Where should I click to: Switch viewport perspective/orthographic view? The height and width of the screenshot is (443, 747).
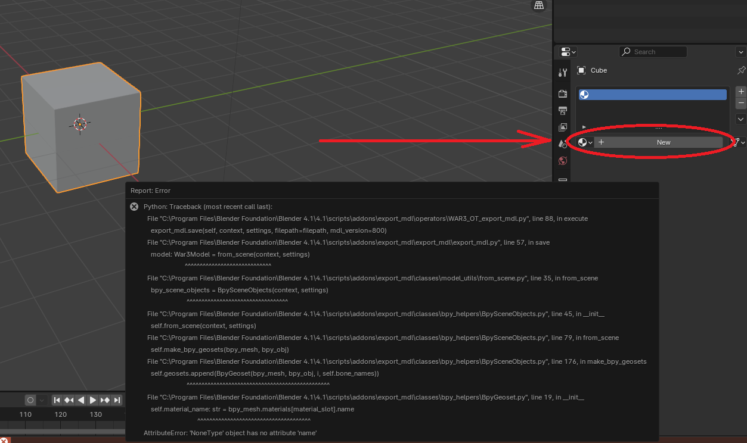[539, 5]
